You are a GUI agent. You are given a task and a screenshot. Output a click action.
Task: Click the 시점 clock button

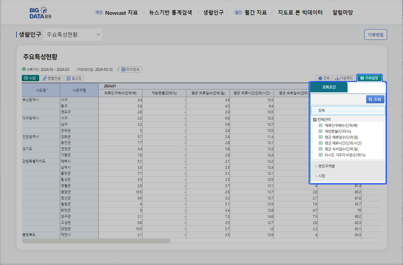click(x=30, y=78)
